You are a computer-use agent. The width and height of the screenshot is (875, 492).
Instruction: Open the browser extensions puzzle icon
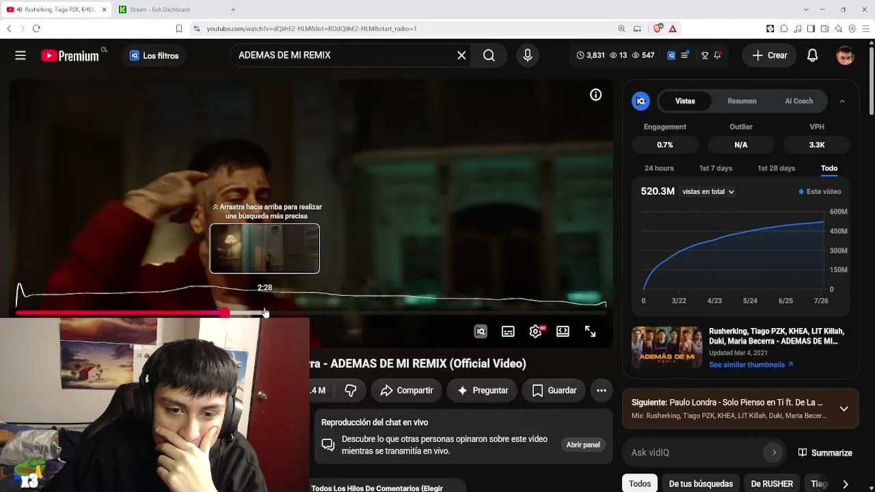tap(783, 29)
